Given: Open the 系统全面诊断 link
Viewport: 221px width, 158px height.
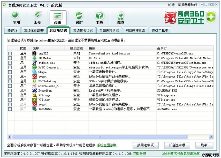Looking at the screenshot, I should pos(107,145).
